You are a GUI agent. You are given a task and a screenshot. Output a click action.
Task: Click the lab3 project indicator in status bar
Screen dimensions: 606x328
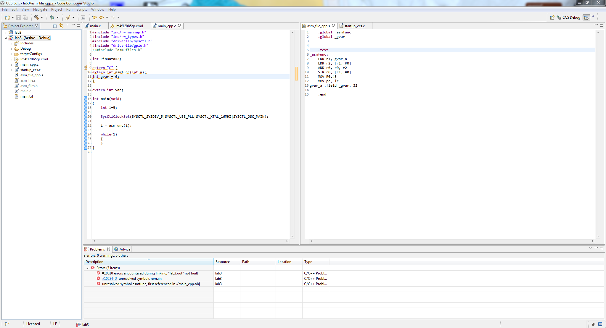tap(83, 324)
